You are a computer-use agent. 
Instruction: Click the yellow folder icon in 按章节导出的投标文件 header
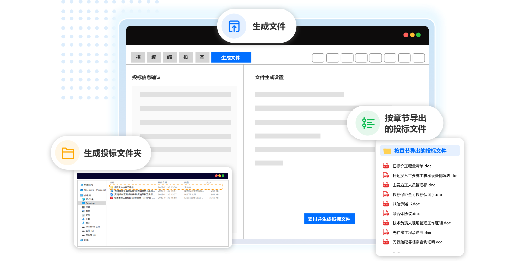pos(387,151)
